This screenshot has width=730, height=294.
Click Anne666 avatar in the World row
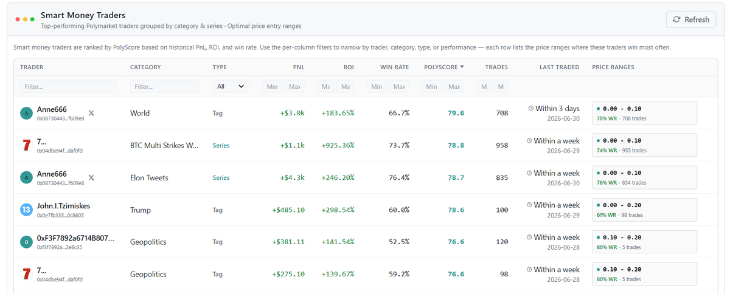(26, 113)
